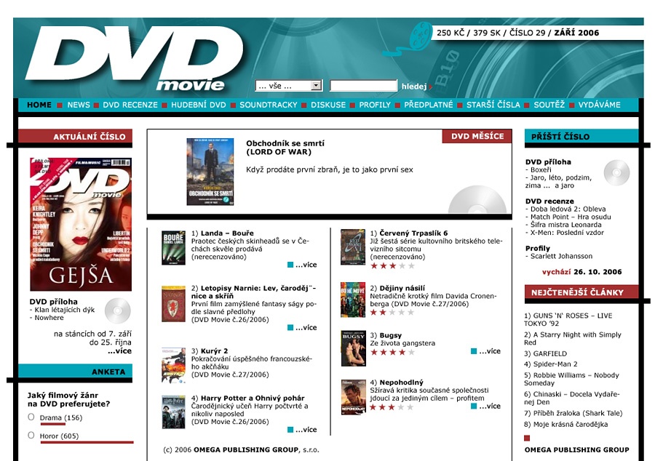Viewport: 655px width, 461px height.
Task: Open PŘEDPLATNÉ in the navigation bar
Action: [428, 105]
